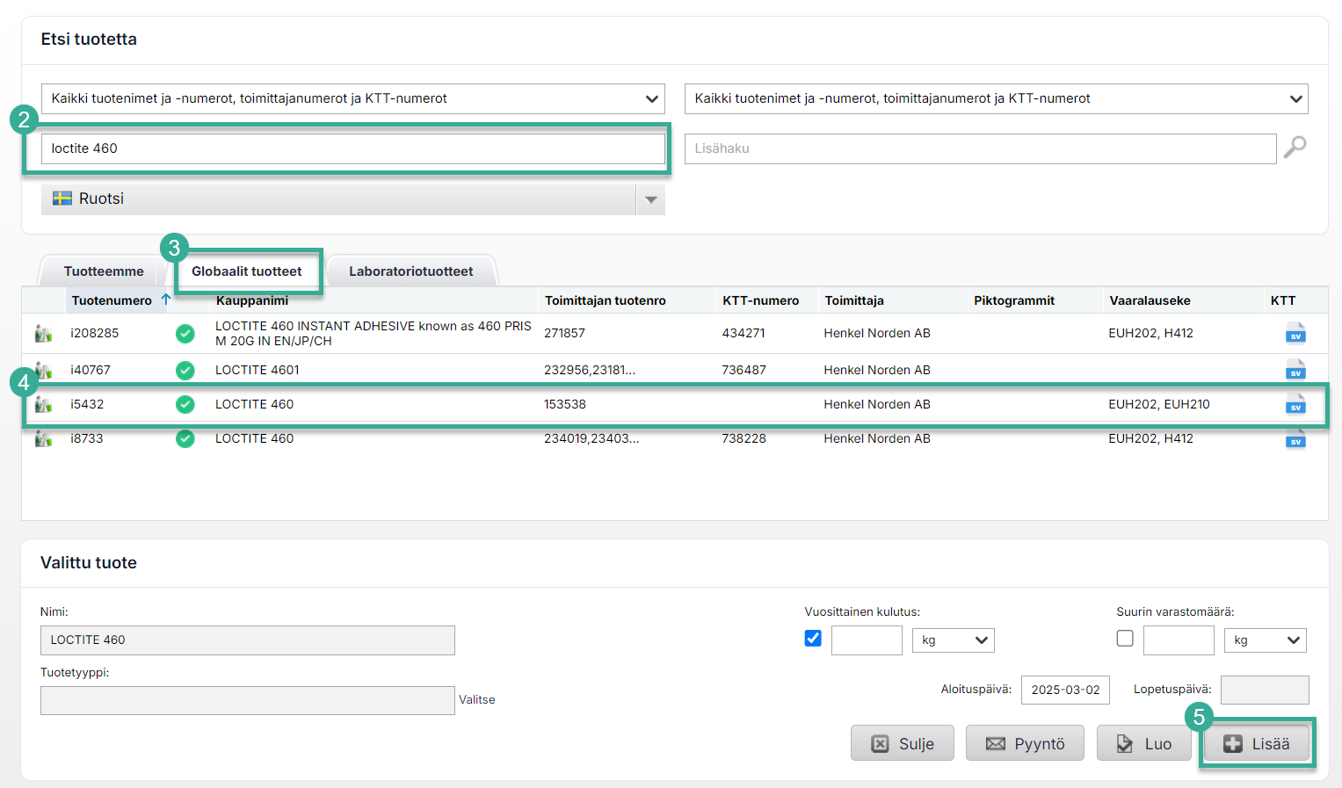
Task: Open the left search field type dropdown
Action: (x=352, y=98)
